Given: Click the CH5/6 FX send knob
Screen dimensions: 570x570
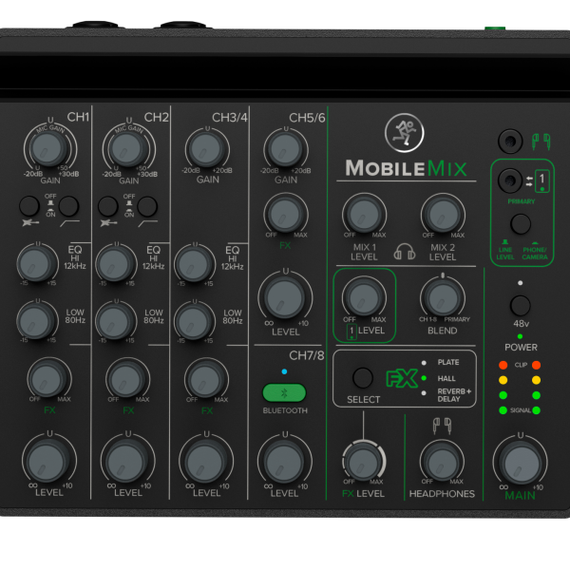Looking at the screenshot, I should point(285,215).
